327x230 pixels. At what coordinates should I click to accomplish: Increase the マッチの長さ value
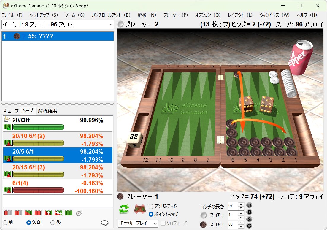click(241, 204)
